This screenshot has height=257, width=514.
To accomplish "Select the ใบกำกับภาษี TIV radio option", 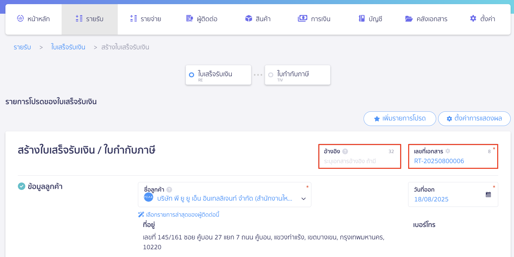I will point(271,75).
